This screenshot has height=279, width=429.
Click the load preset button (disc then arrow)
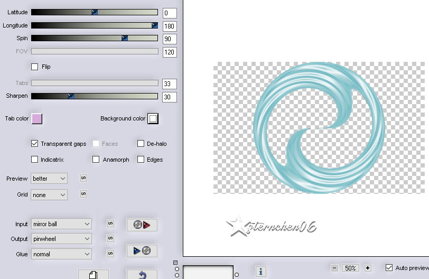[x=142, y=225]
